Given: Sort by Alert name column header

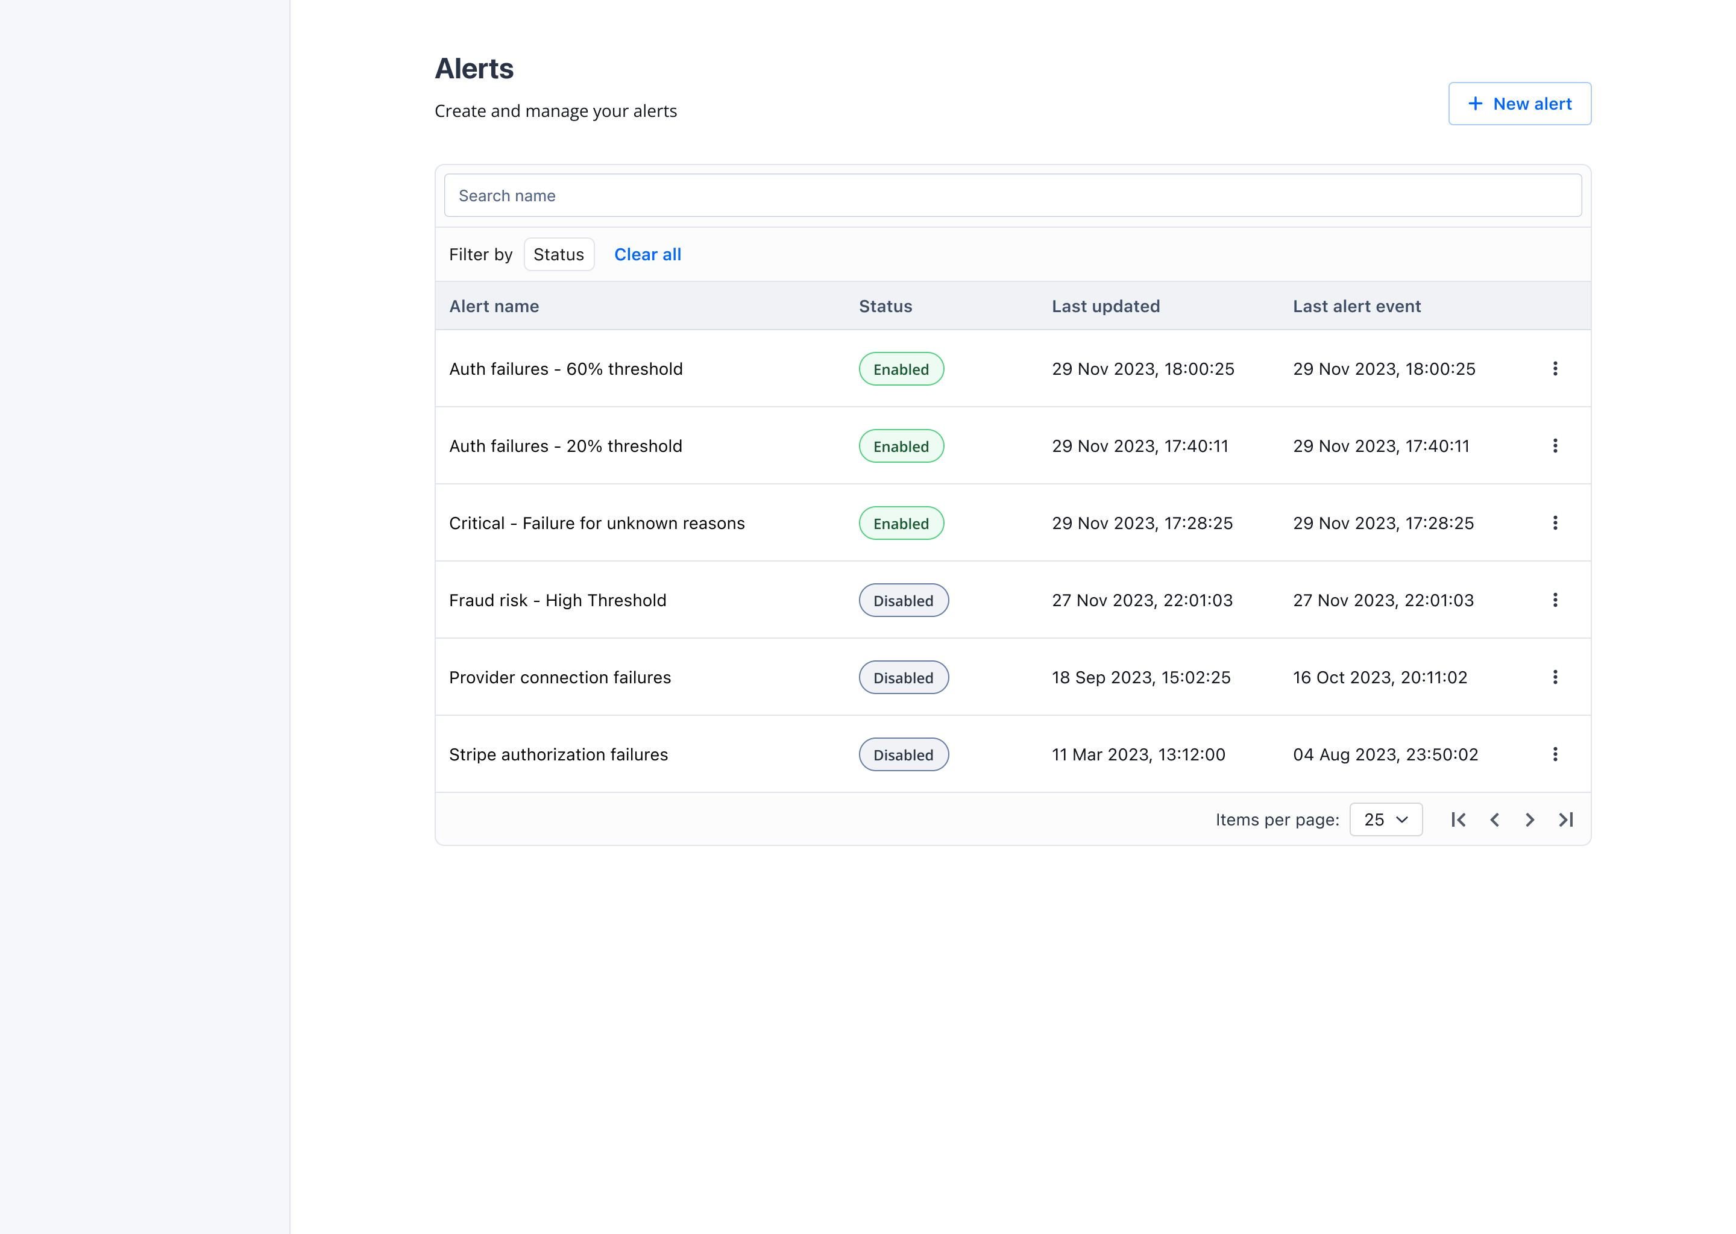Looking at the screenshot, I should click(494, 306).
